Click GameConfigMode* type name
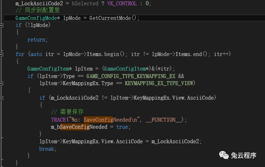 [38, 18]
